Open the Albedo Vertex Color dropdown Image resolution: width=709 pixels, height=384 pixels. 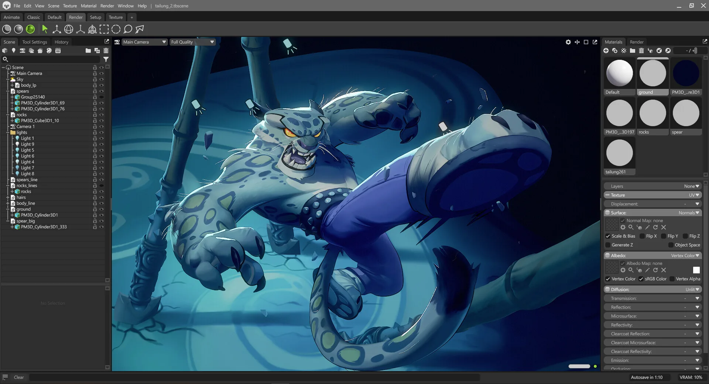(685, 256)
